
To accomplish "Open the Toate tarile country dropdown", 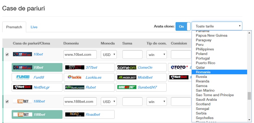I will click(217, 26).
